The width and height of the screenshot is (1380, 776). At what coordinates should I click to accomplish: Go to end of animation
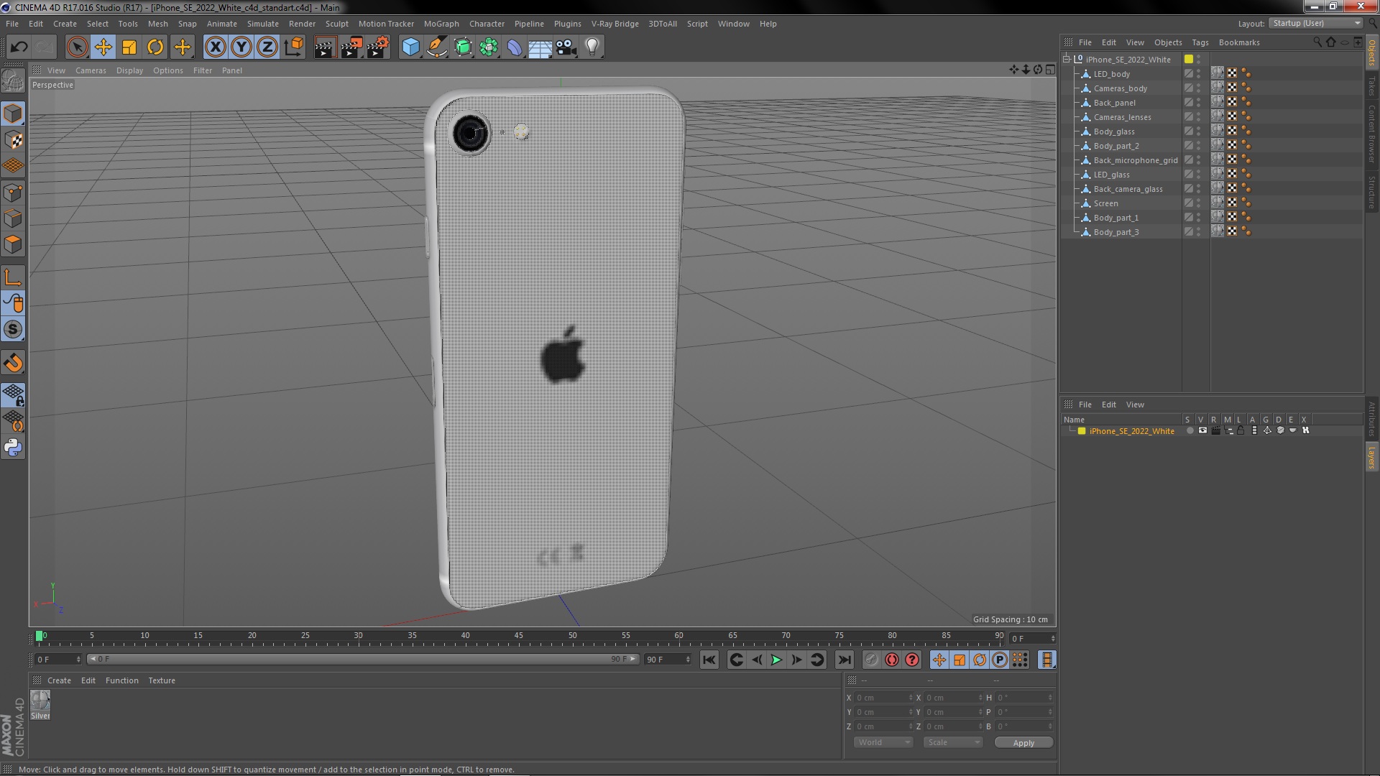point(845,660)
